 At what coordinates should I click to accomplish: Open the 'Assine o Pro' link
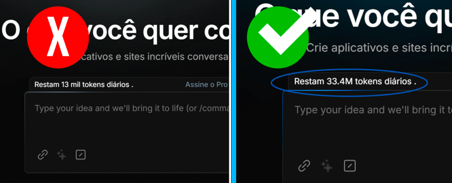pos(207,85)
